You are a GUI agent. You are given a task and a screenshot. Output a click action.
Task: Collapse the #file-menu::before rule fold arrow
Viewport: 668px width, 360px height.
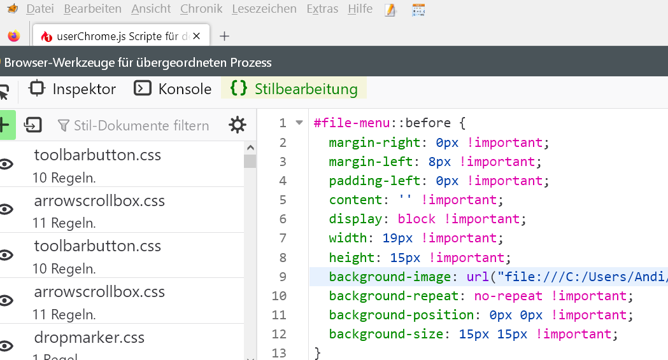[x=299, y=123]
